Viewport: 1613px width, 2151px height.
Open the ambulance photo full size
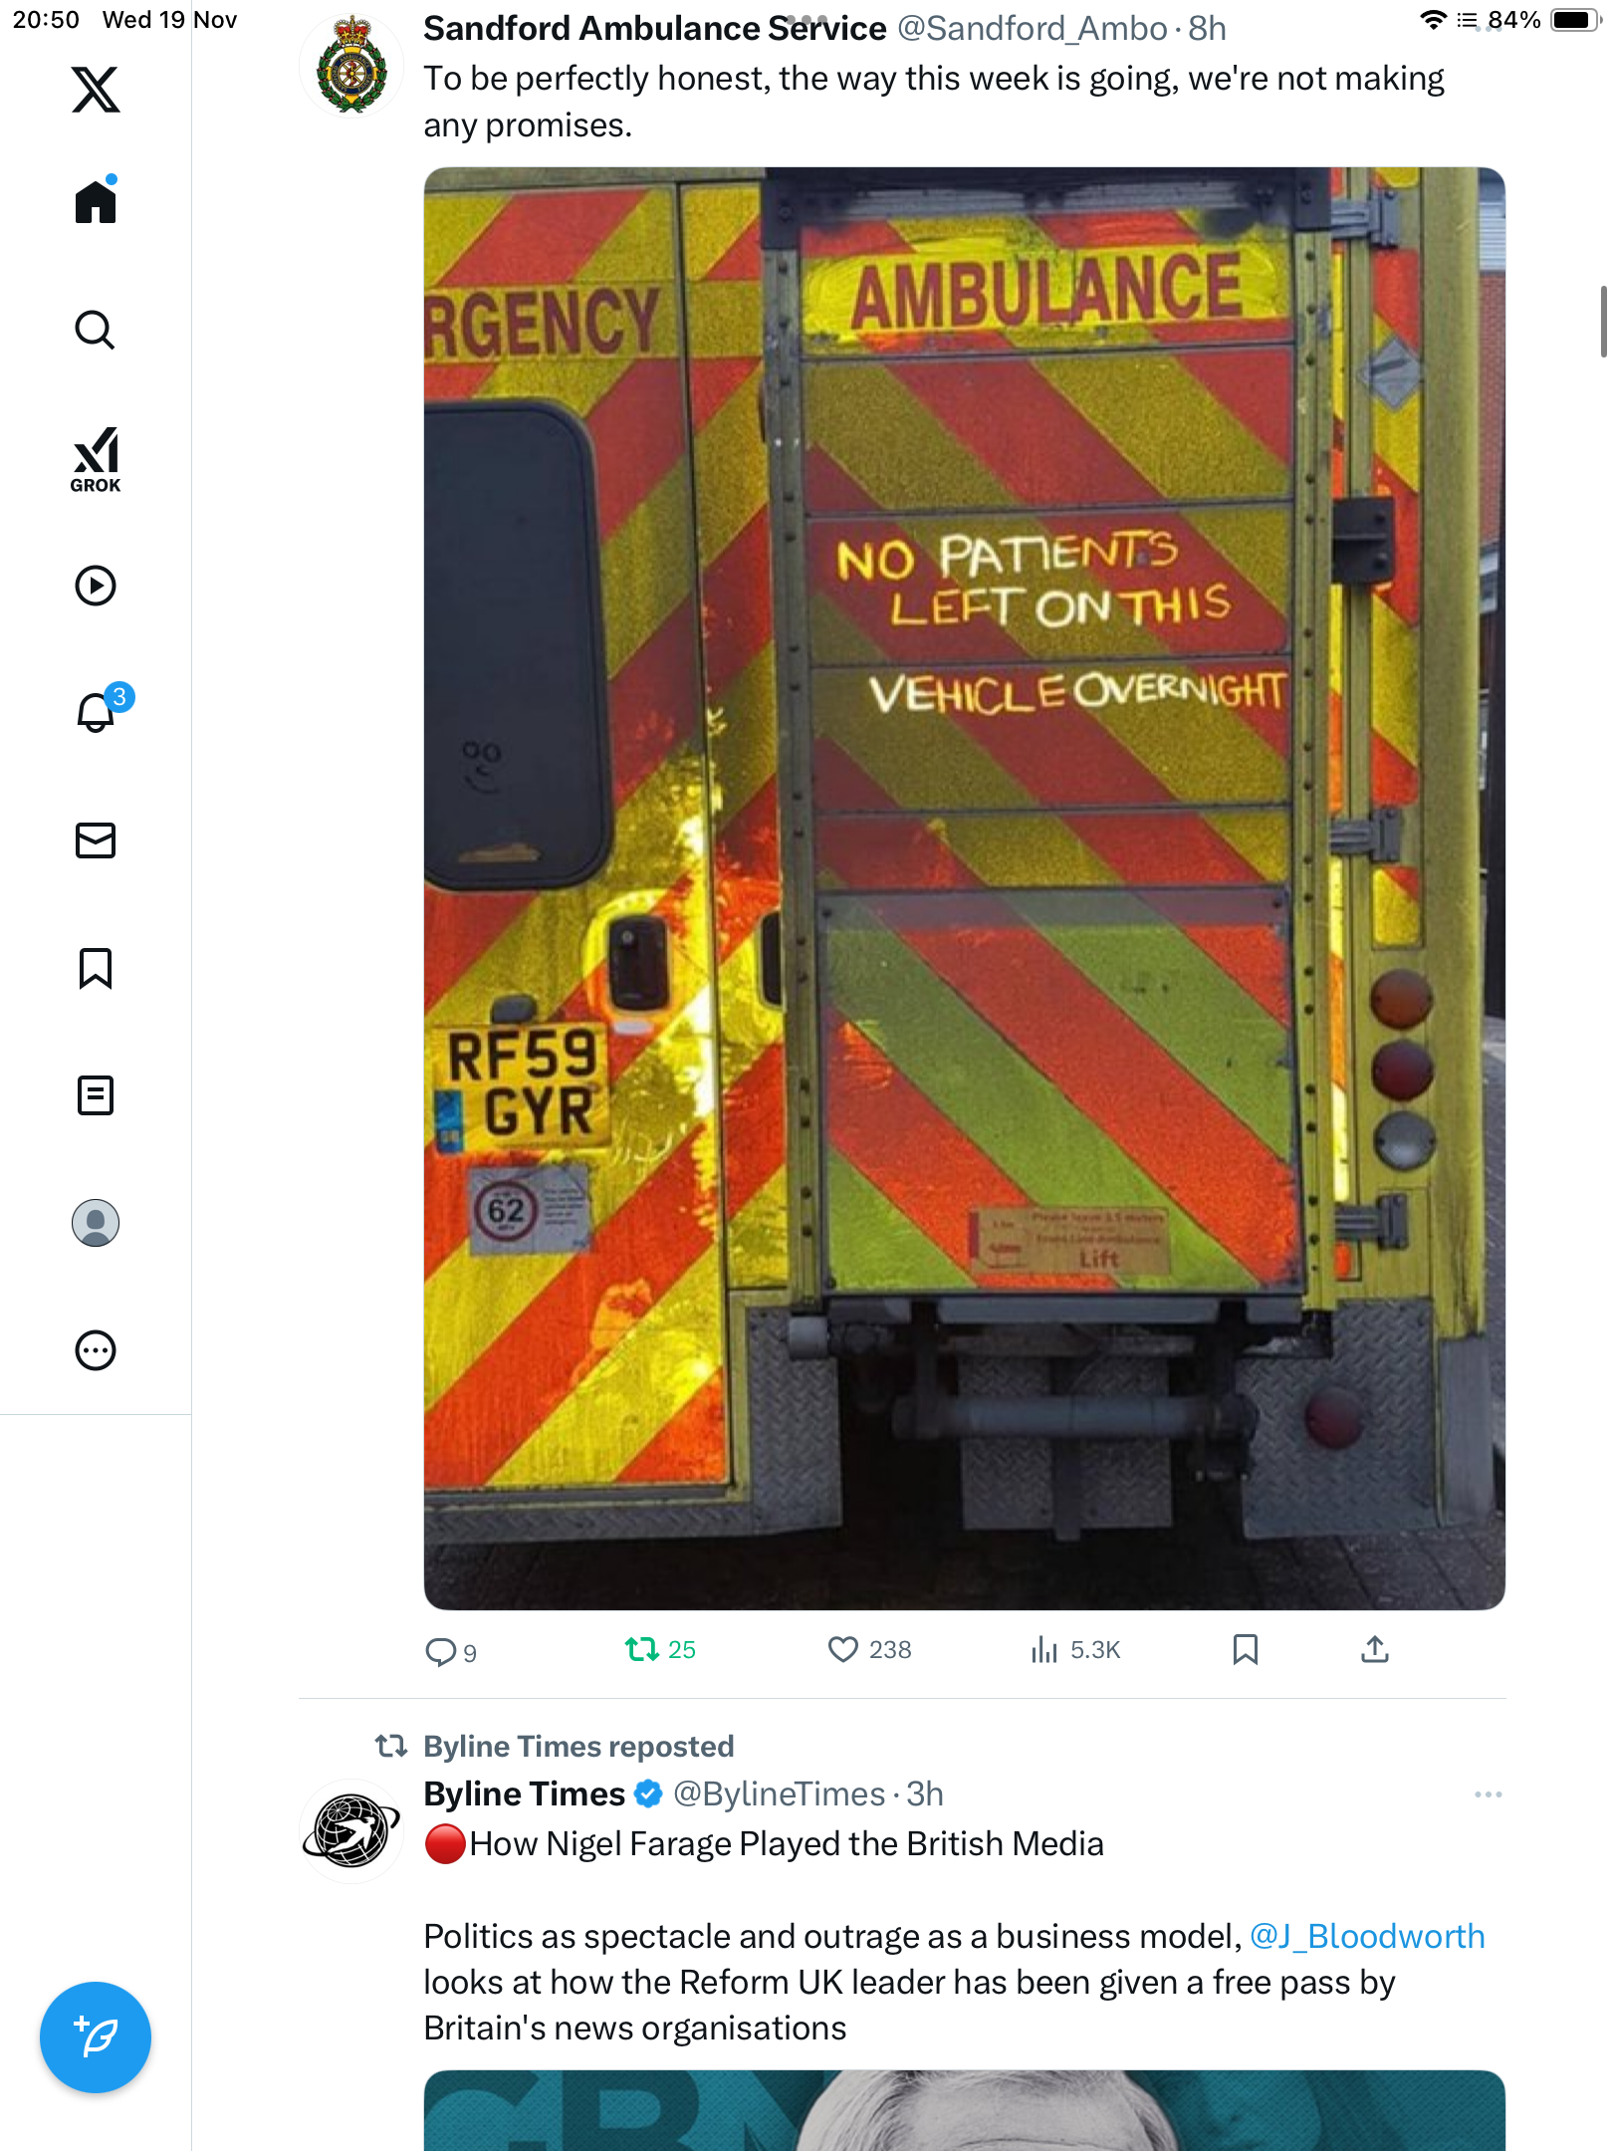(x=964, y=888)
